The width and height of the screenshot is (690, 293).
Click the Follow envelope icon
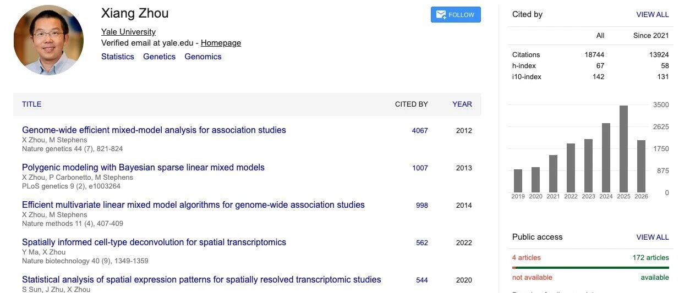coord(441,15)
